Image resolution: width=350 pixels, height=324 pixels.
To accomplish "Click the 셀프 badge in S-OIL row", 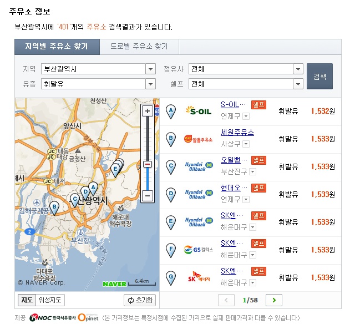I will point(258,105).
